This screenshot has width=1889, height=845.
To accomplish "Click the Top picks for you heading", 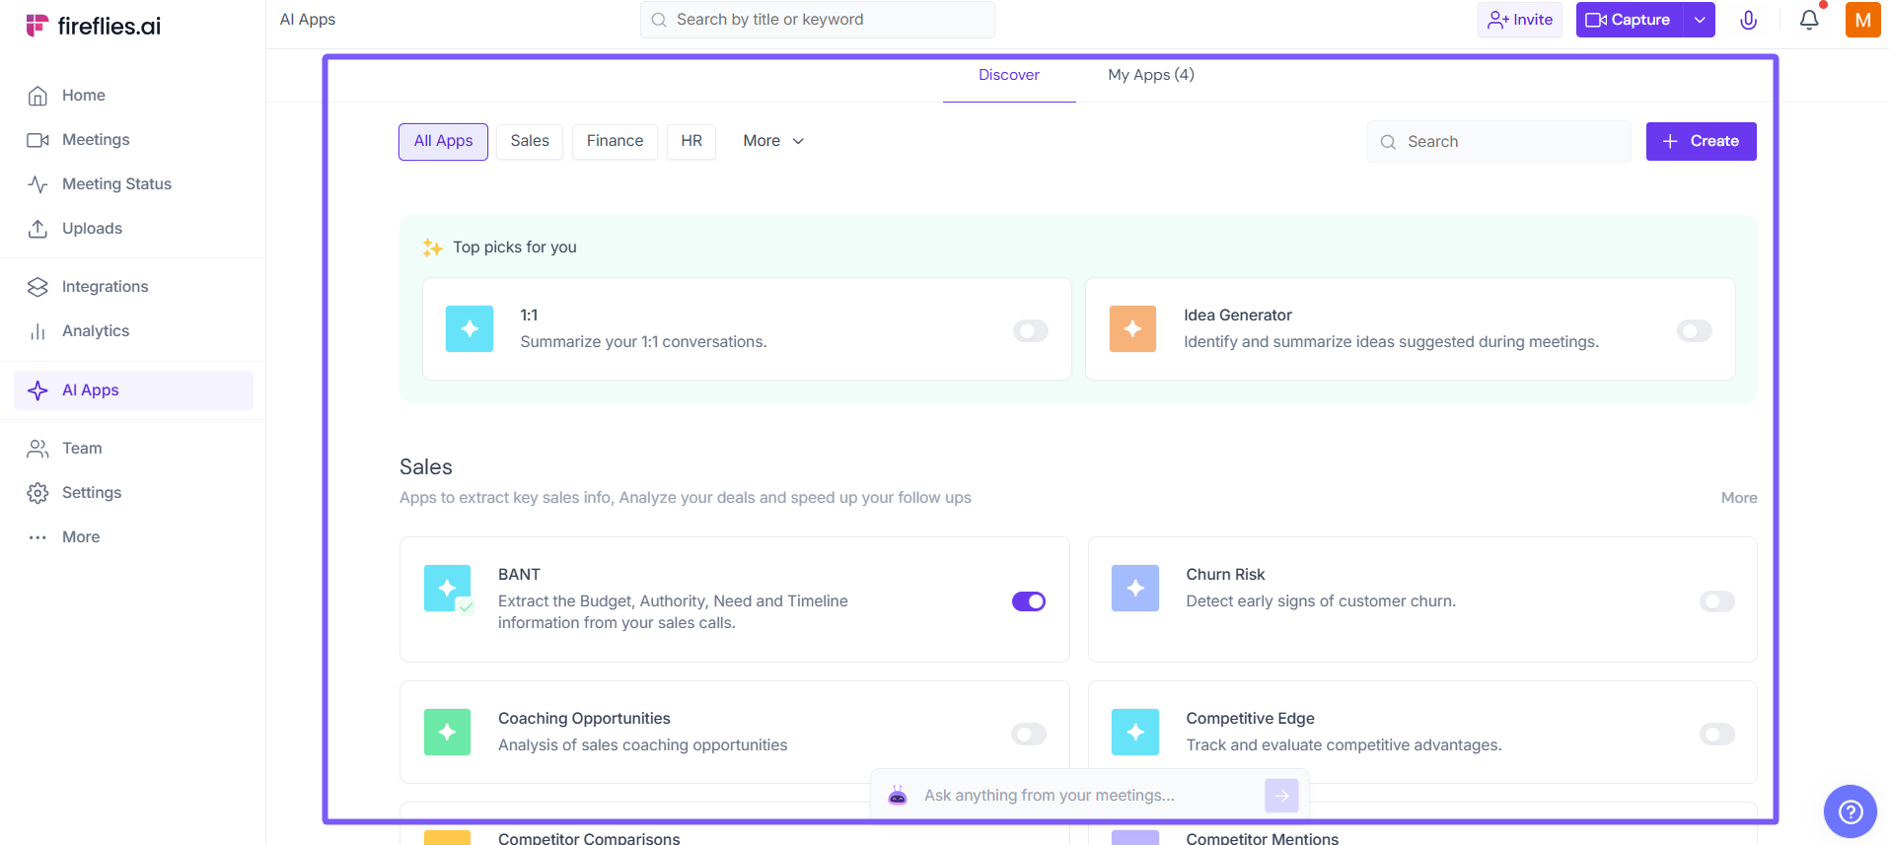I will tap(515, 247).
